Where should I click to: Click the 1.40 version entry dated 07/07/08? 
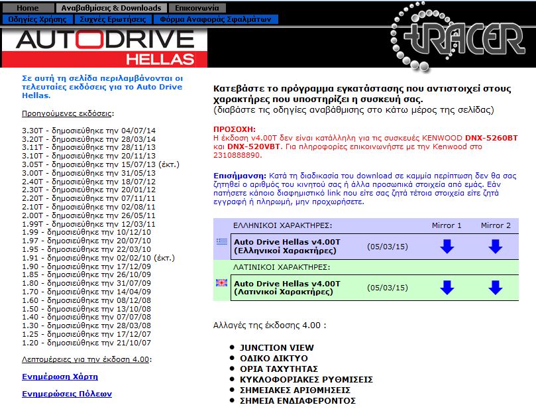pyautogui.click(x=87, y=317)
